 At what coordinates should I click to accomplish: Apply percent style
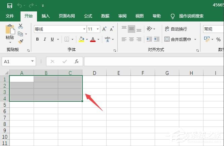[218, 39]
